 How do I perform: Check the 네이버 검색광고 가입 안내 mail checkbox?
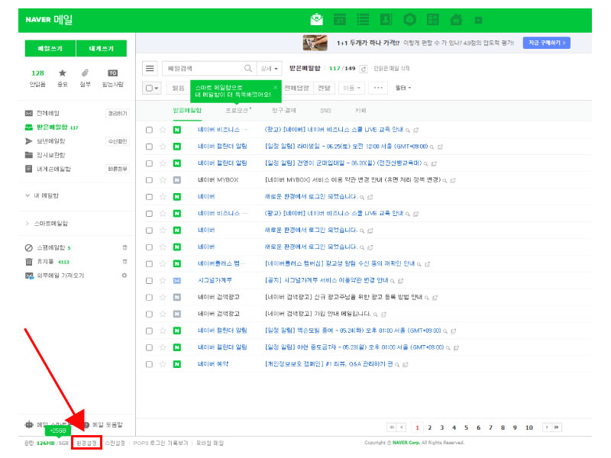(x=149, y=314)
